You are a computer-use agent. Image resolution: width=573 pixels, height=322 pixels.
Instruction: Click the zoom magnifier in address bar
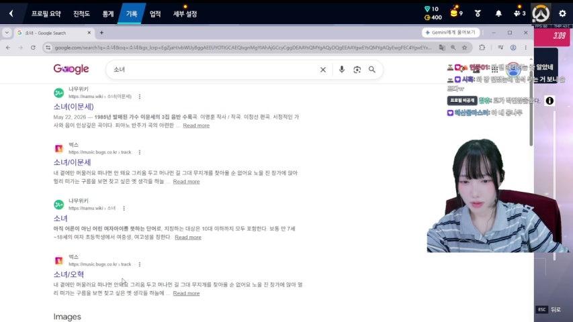[453, 48]
